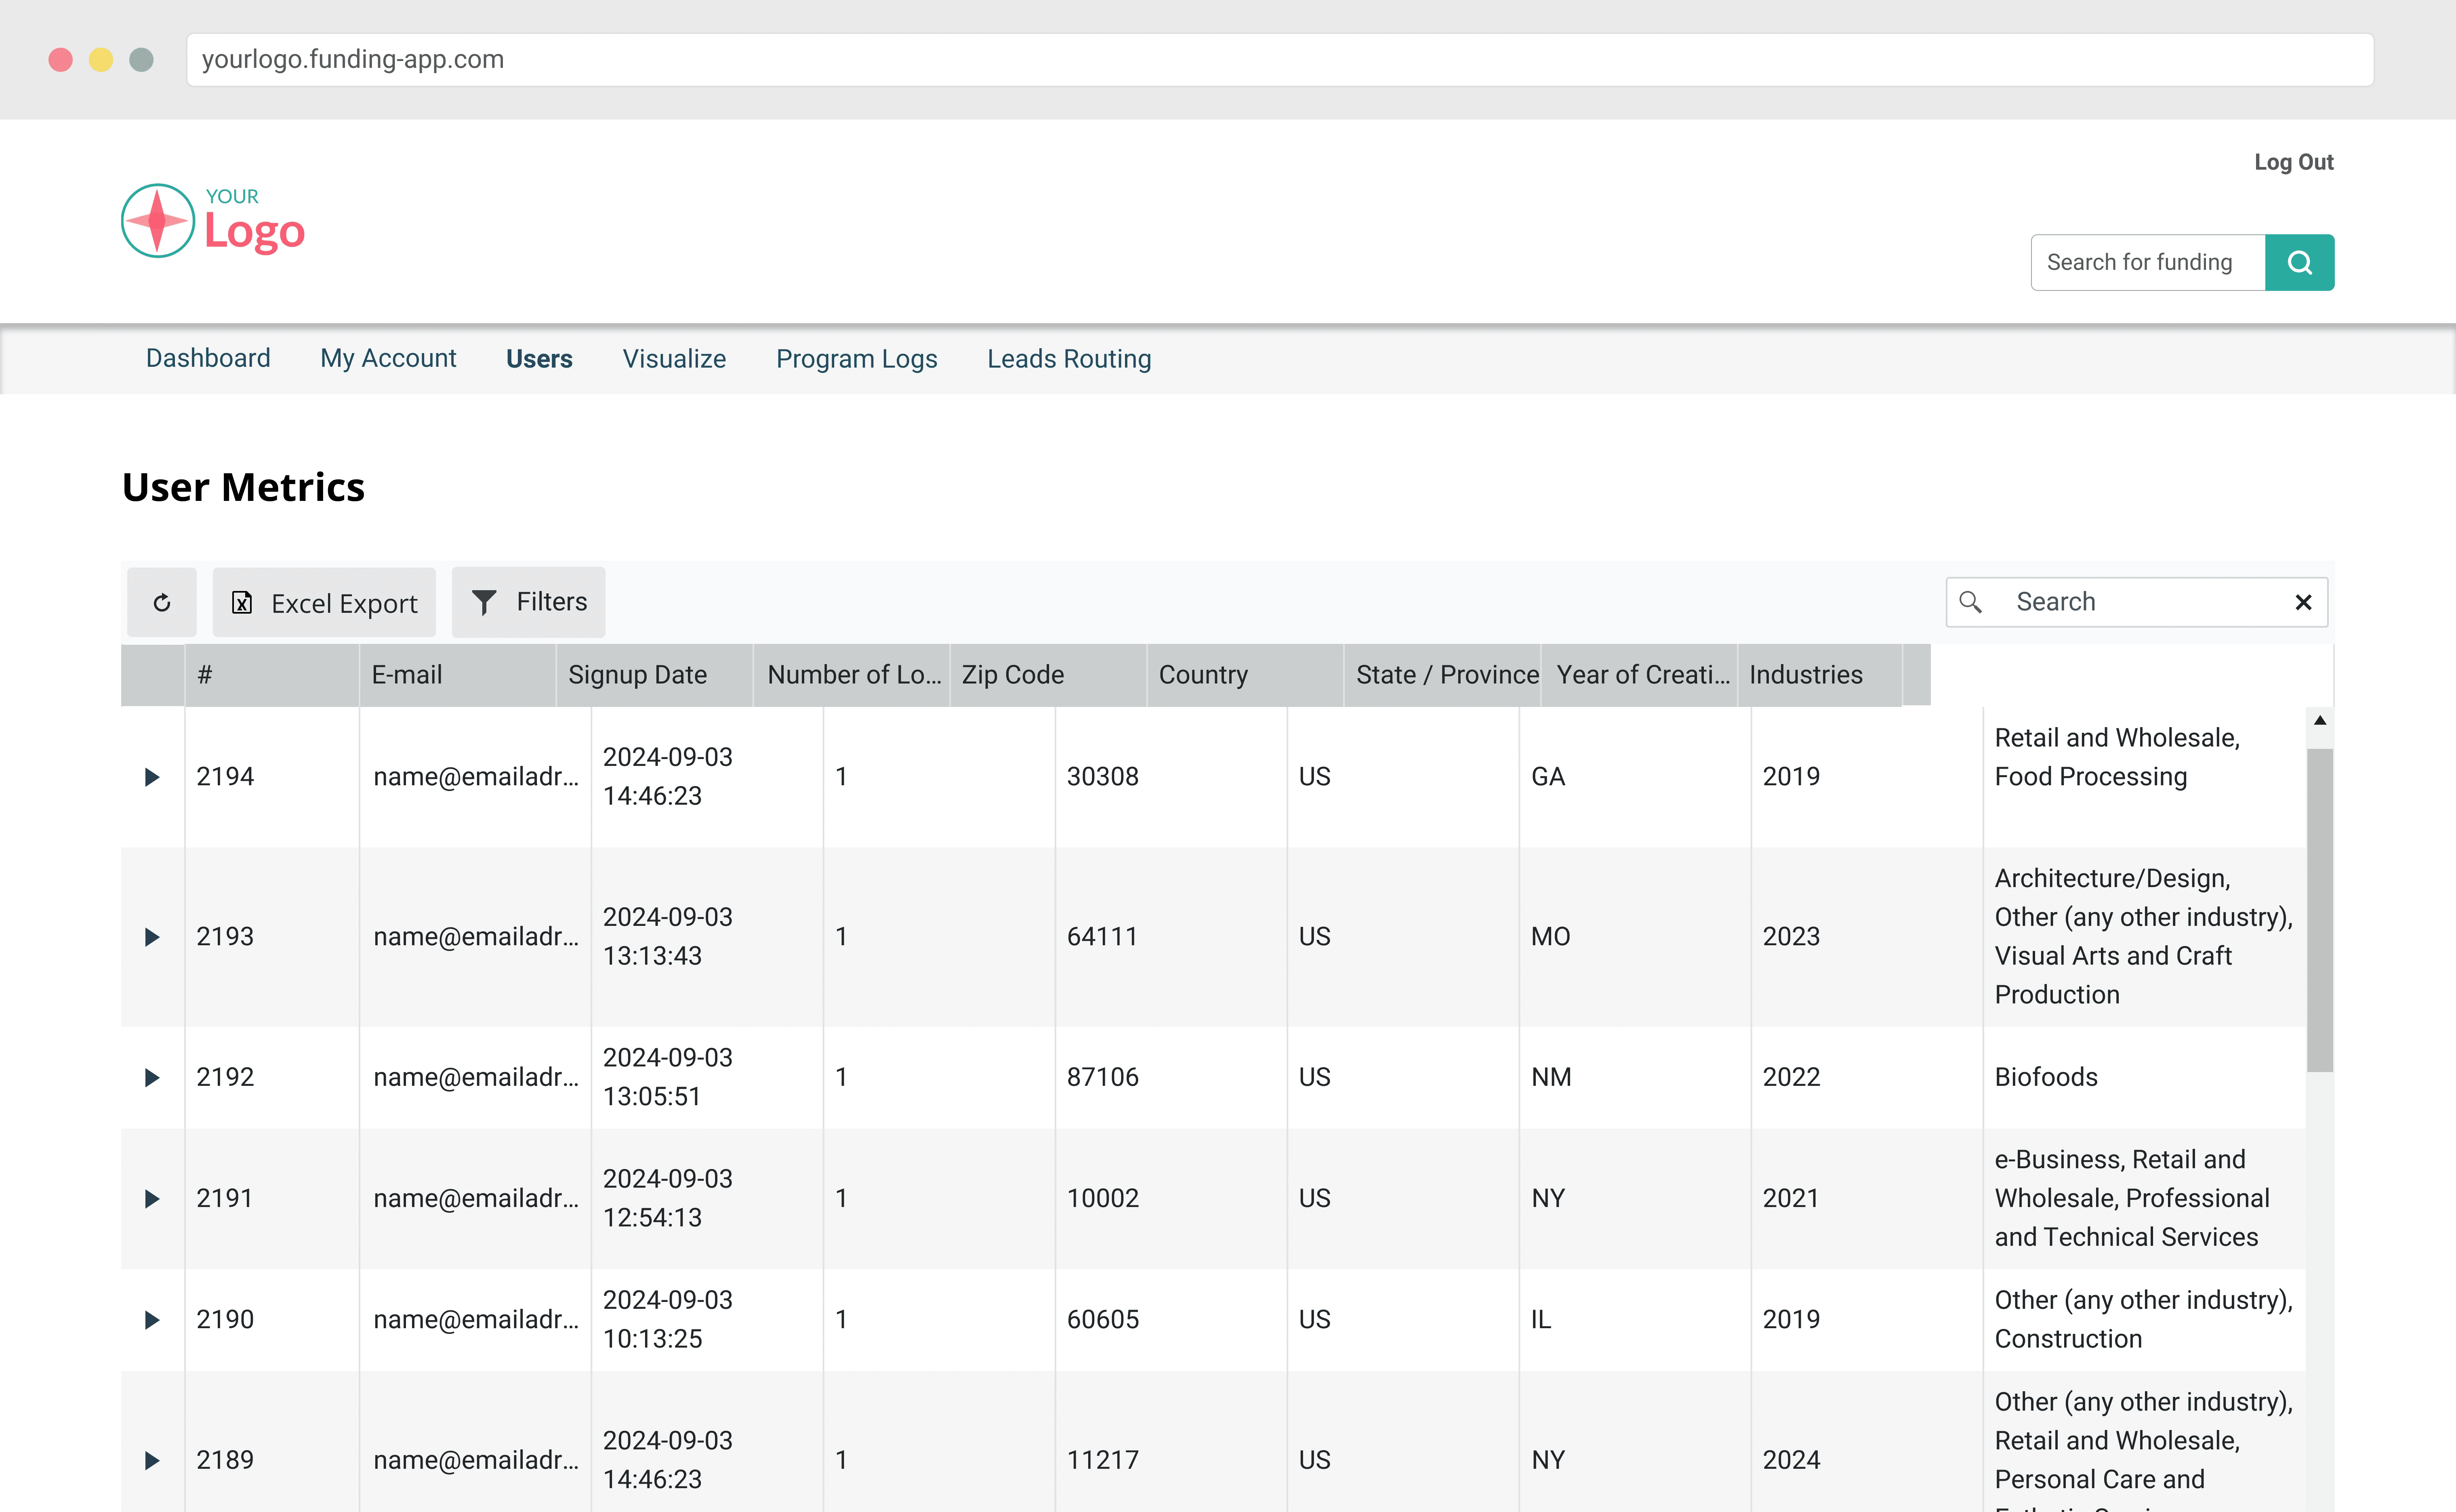Sort by Country column header

[x=1245, y=675]
